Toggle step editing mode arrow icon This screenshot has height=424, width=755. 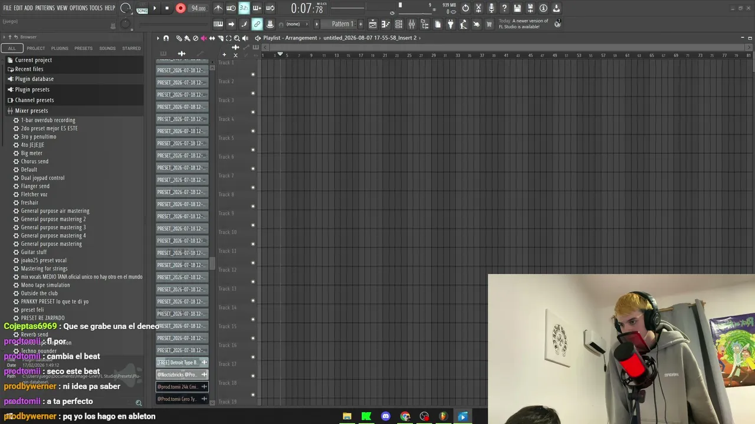pos(231,24)
